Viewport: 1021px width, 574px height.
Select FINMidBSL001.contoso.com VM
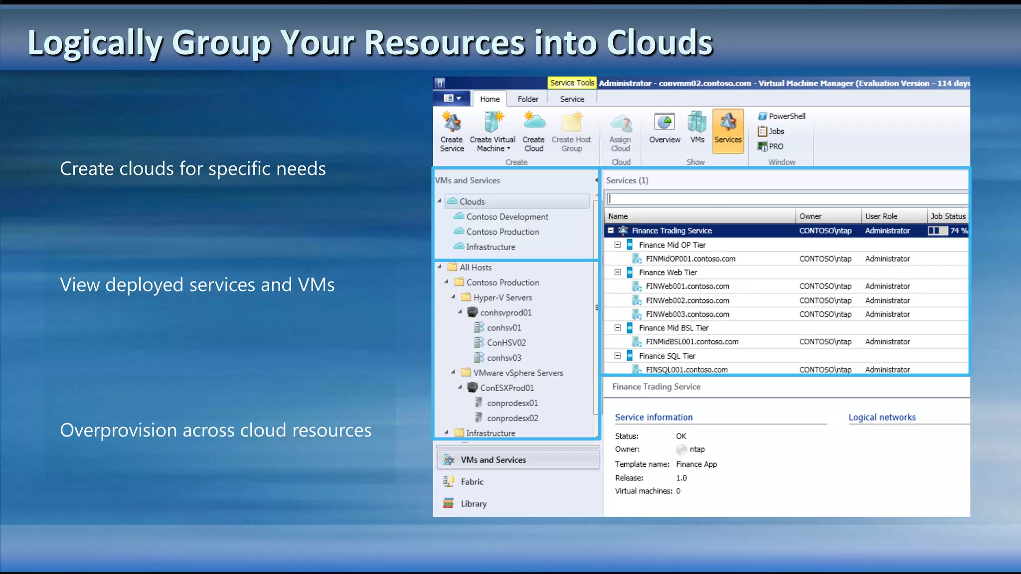tap(786, 342)
